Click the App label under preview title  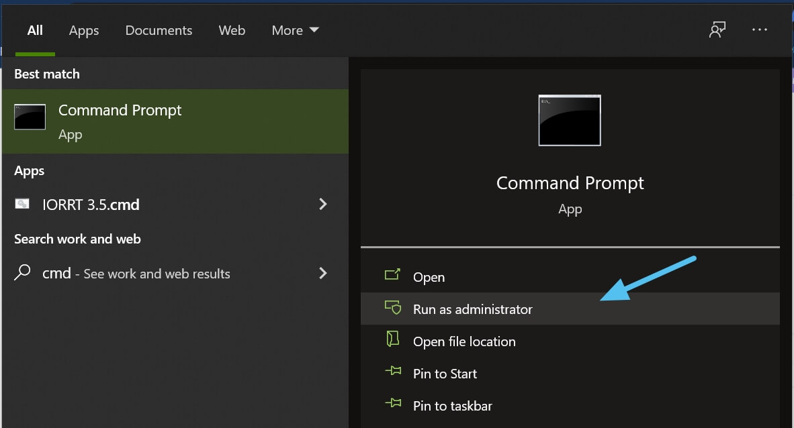pos(570,209)
